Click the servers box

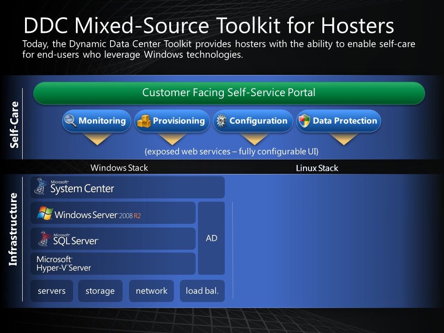coord(51,291)
